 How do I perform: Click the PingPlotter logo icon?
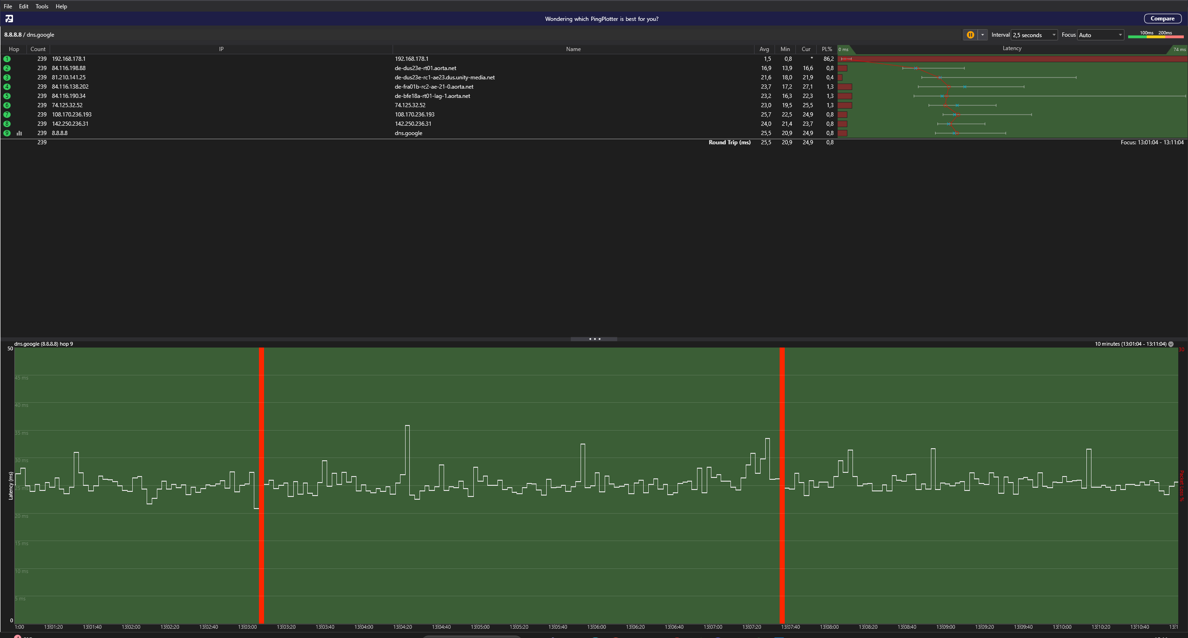pos(9,19)
